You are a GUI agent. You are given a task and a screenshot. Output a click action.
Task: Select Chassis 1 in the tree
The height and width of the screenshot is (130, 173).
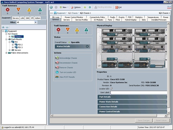pyautogui.click(x=19, y=37)
